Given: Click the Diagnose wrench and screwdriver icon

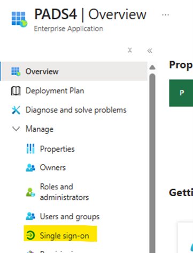Looking at the screenshot, I should (16, 110).
